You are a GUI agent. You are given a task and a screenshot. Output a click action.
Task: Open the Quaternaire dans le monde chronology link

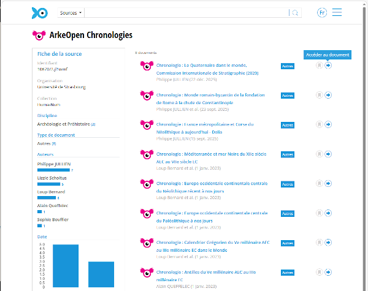pos(207,69)
